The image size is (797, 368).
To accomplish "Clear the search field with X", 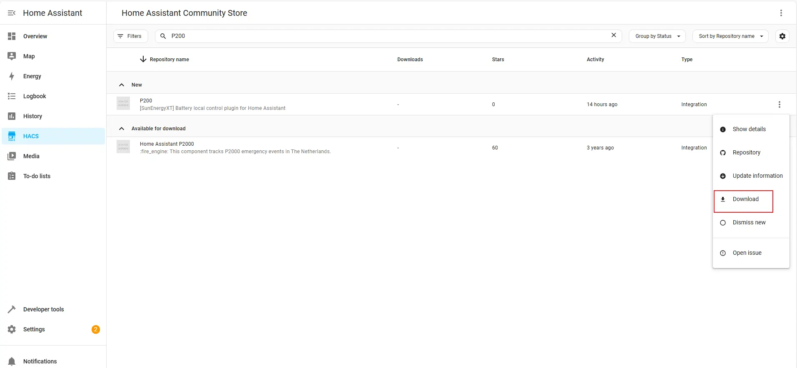I will click(613, 35).
